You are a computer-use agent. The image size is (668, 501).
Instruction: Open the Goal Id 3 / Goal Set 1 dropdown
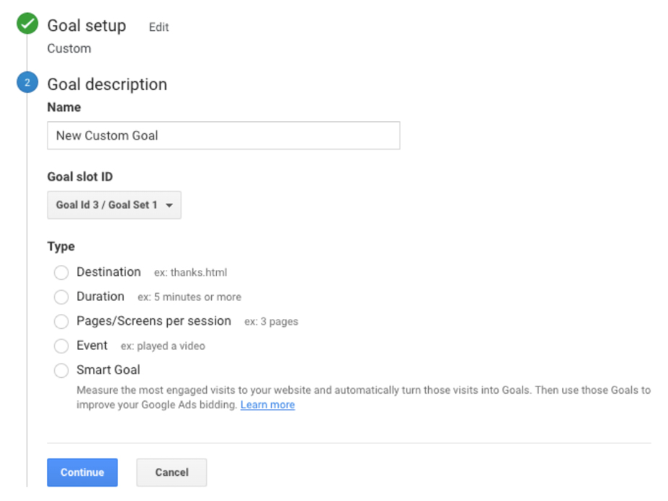[x=114, y=204]
